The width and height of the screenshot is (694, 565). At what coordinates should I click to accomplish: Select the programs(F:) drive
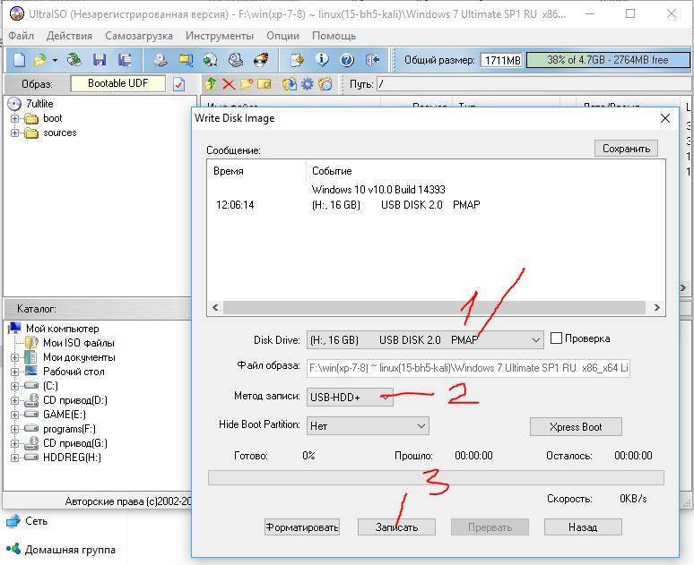tap(69, 429)
